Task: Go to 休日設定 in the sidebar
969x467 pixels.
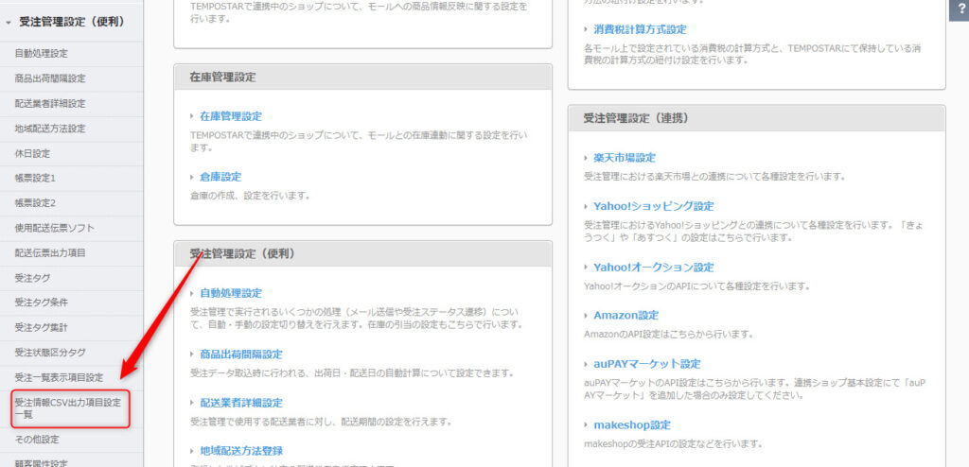Action: [32, 153]
